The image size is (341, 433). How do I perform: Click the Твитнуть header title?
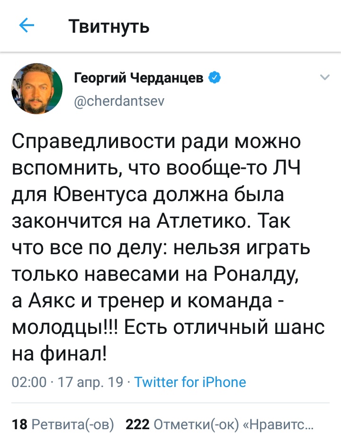point(109,26)
